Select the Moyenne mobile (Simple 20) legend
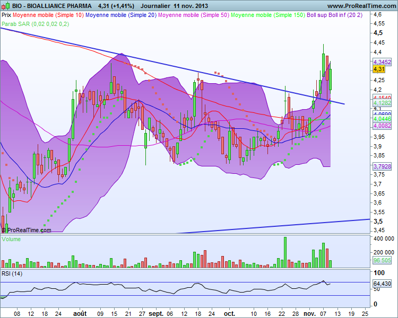Viewport: 398px width, 318px height. click(x=121, y=15)
